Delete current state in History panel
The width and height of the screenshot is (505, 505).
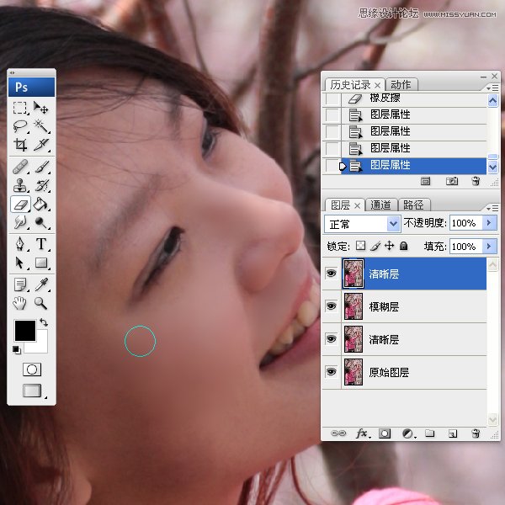476,181
